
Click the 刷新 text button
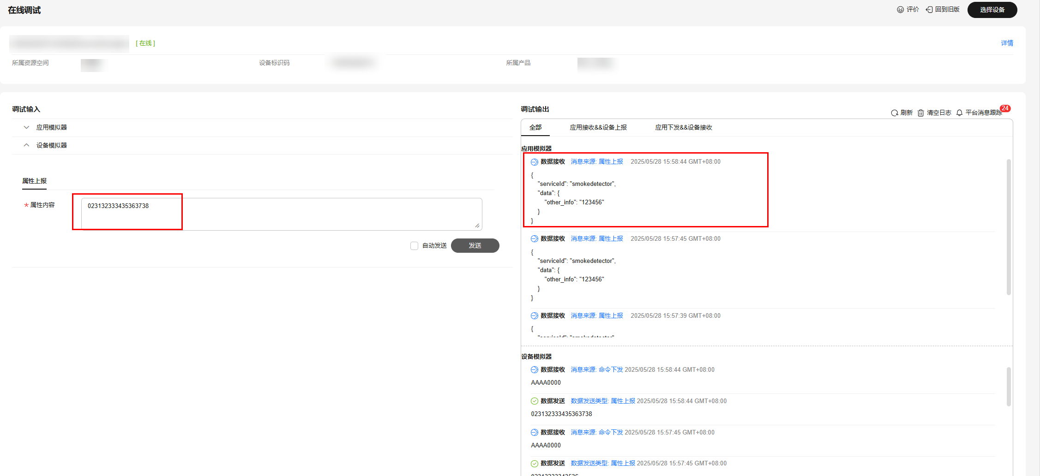coord(907,113)
